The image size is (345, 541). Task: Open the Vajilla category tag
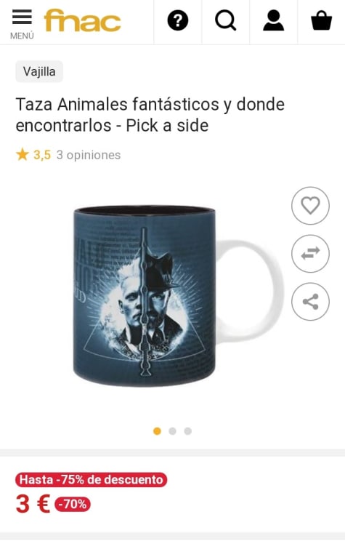(x=39, y=71)
